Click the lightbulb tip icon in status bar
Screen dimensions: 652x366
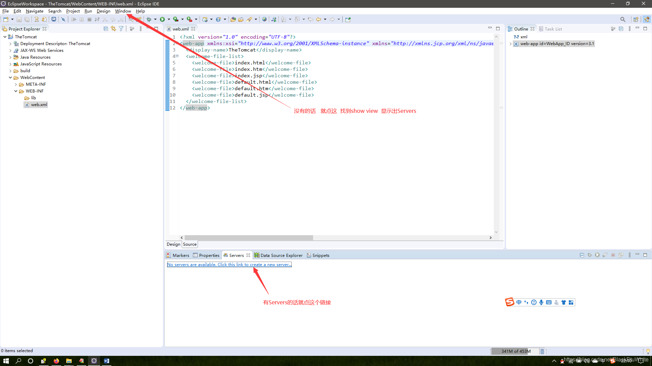648,351
